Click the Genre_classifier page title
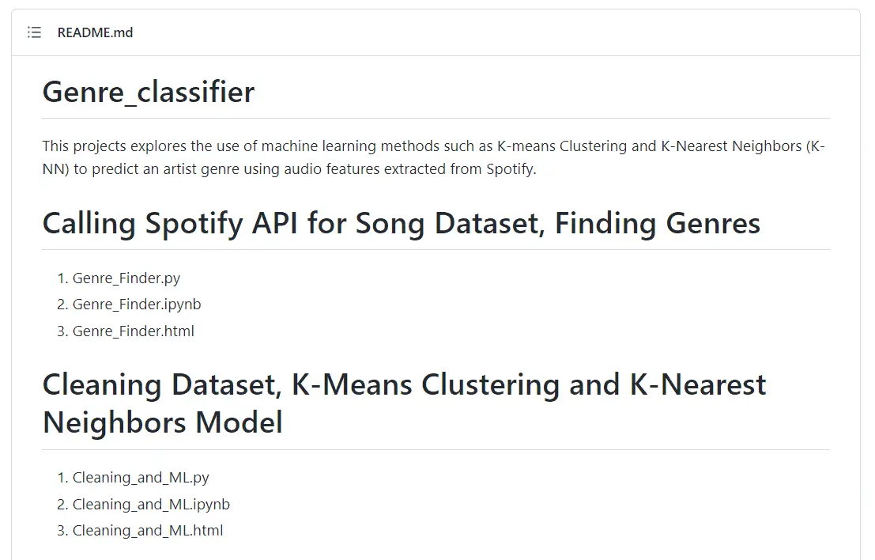This screenshot has width=875, height=560. [148, 92]
